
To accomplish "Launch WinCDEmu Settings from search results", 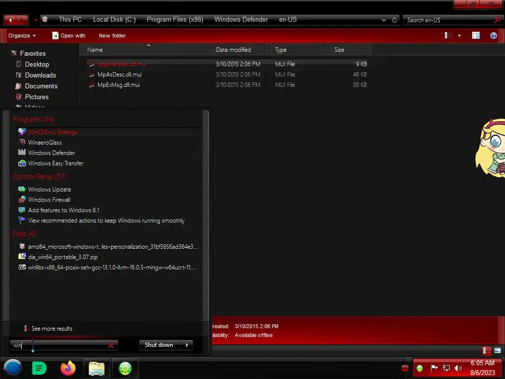I will pyautogui.click(x=108, y=132).
